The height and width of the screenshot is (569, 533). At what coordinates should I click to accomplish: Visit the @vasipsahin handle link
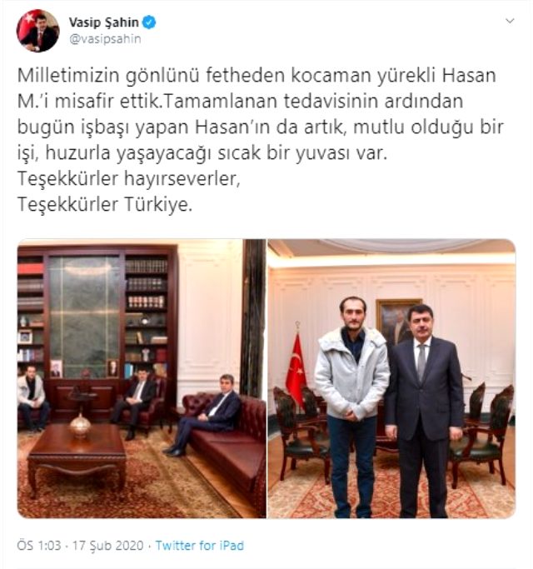tap(105, 39)
